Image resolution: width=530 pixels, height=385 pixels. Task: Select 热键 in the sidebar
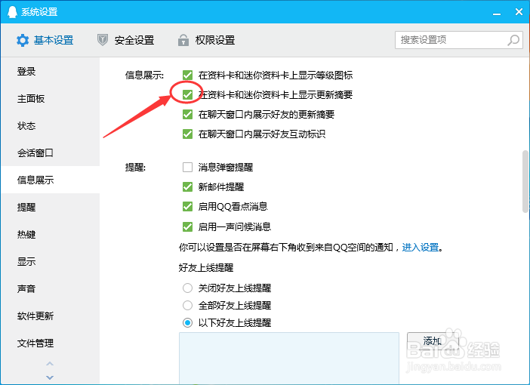(x=51, y=234)
